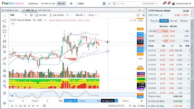Set the 5y time range

[12, 106]
